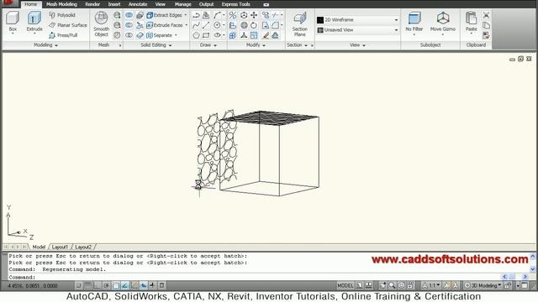Click the Planar Surface tool

(68, 25)
